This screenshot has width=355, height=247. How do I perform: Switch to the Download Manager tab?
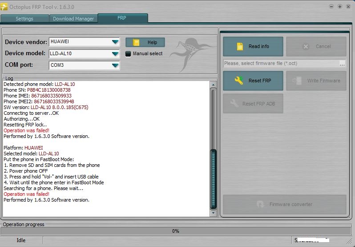tap(73, 19)
